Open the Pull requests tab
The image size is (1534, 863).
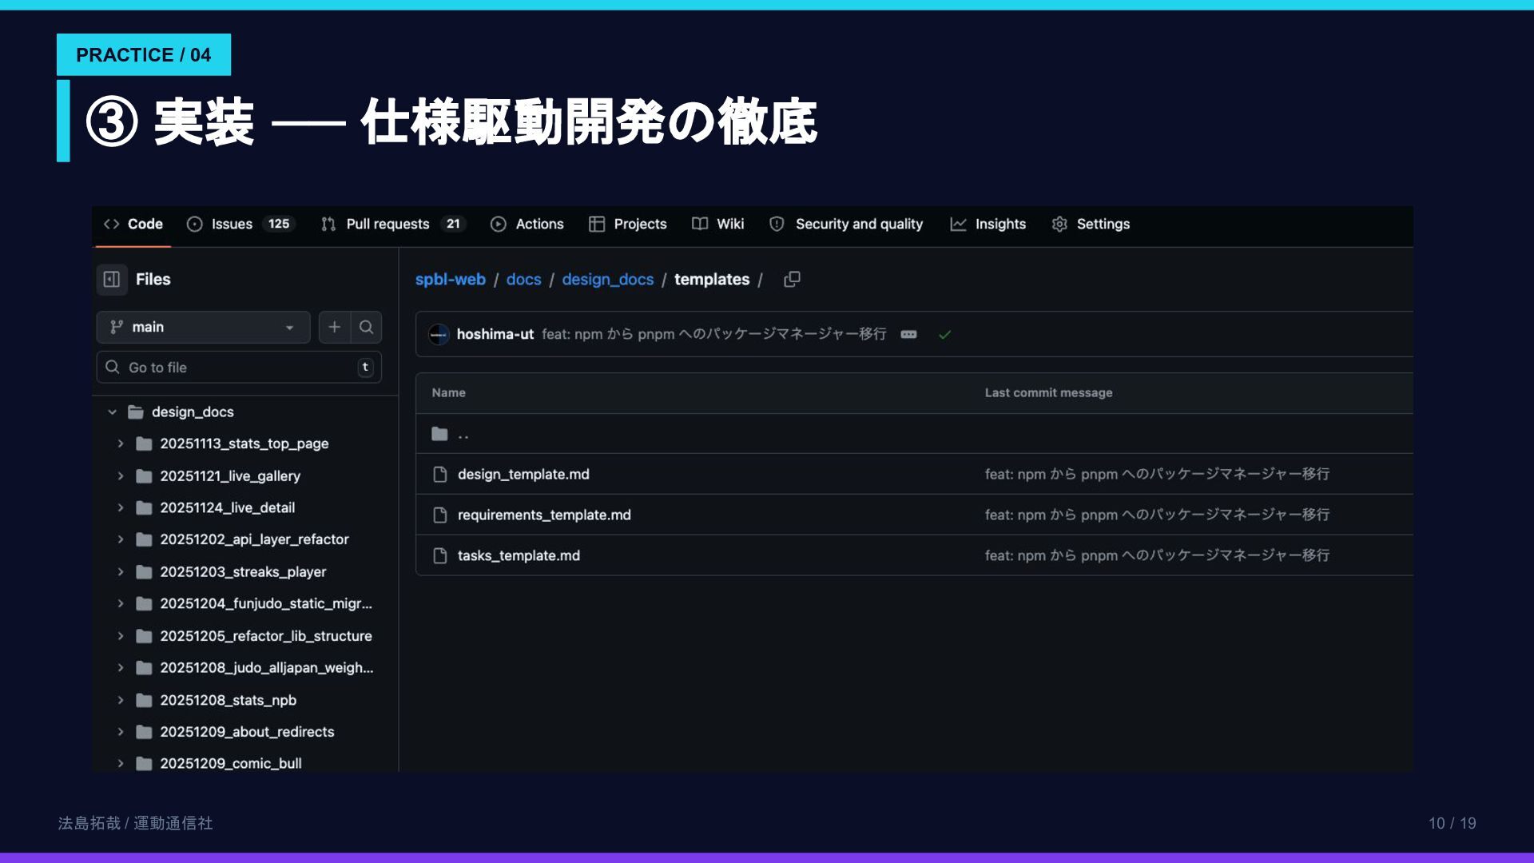(x=387, y=224)
